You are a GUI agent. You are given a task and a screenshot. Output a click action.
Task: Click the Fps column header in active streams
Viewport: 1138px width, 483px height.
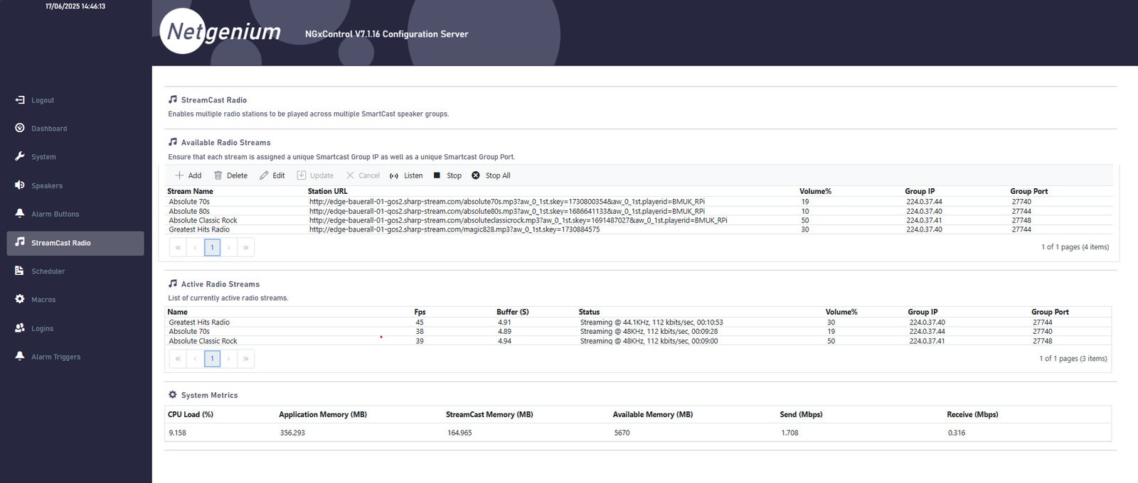(x=420, y=312)
